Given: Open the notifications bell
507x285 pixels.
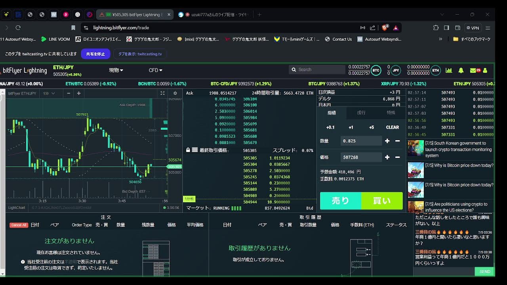Looking at the screenshot, I should pyautogui.click(x=461, y=70).
